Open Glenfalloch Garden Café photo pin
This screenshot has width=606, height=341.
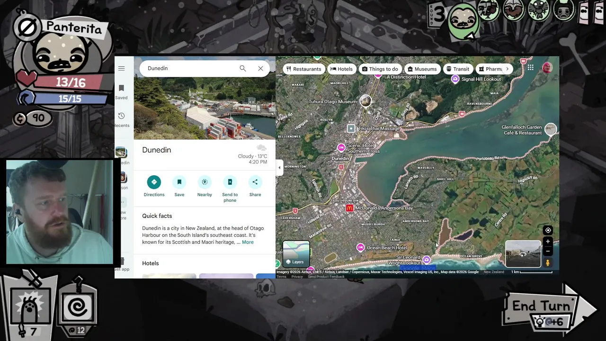click(x=551, y=129)
